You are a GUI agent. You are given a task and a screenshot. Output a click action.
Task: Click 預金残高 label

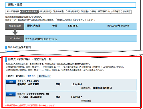point(125,26)
